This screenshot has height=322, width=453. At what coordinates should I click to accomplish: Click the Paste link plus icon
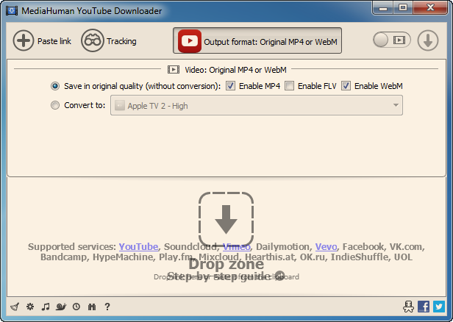(23, 40)
